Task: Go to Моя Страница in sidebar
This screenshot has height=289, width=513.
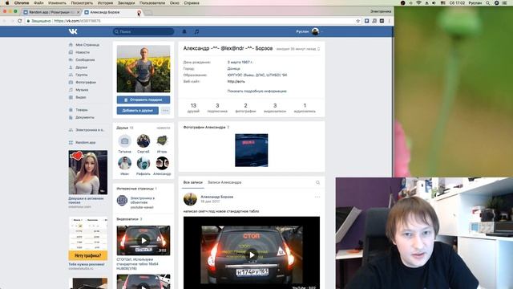Action: point(87,45)
